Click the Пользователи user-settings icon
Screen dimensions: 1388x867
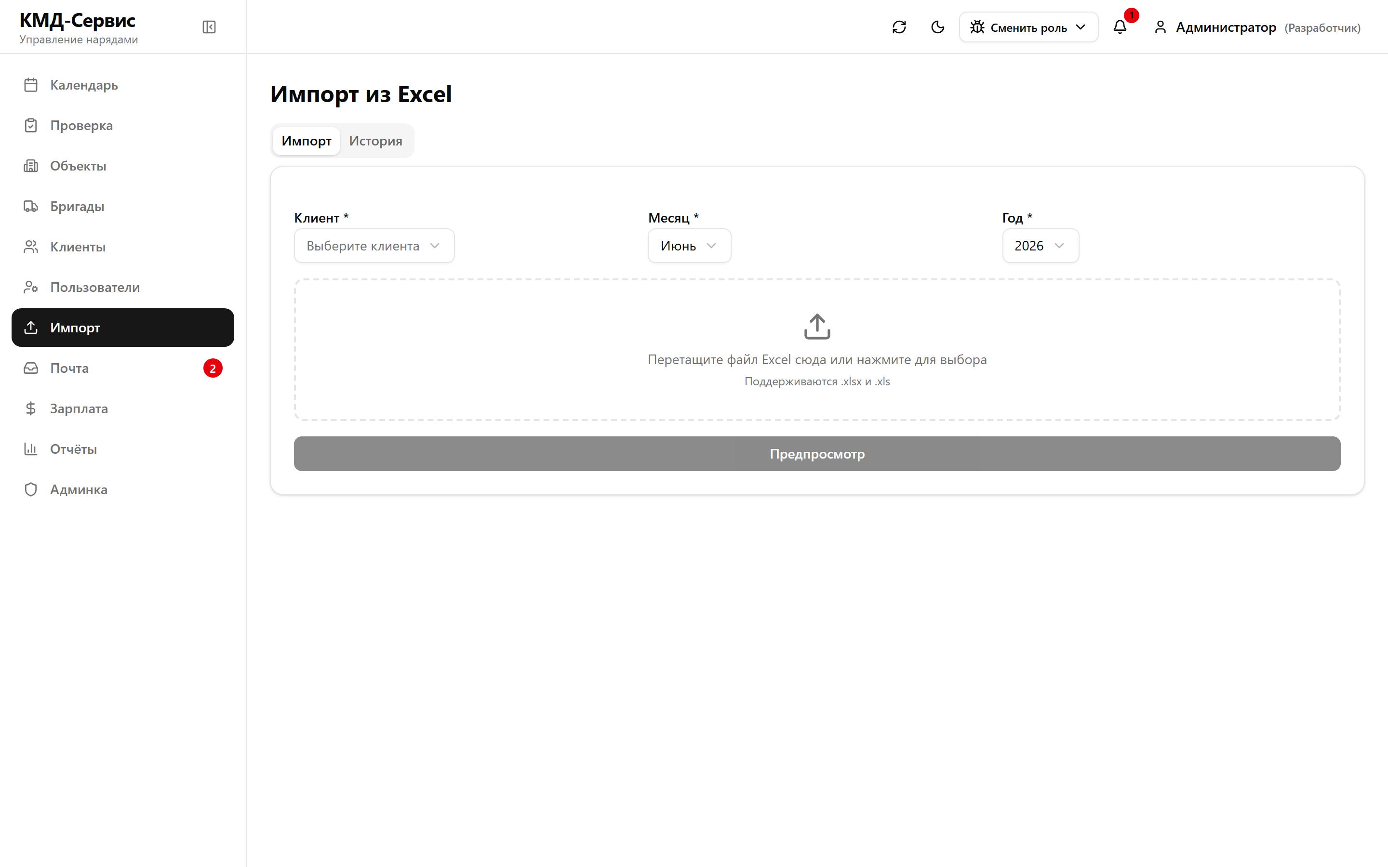(x=31, y=287)
